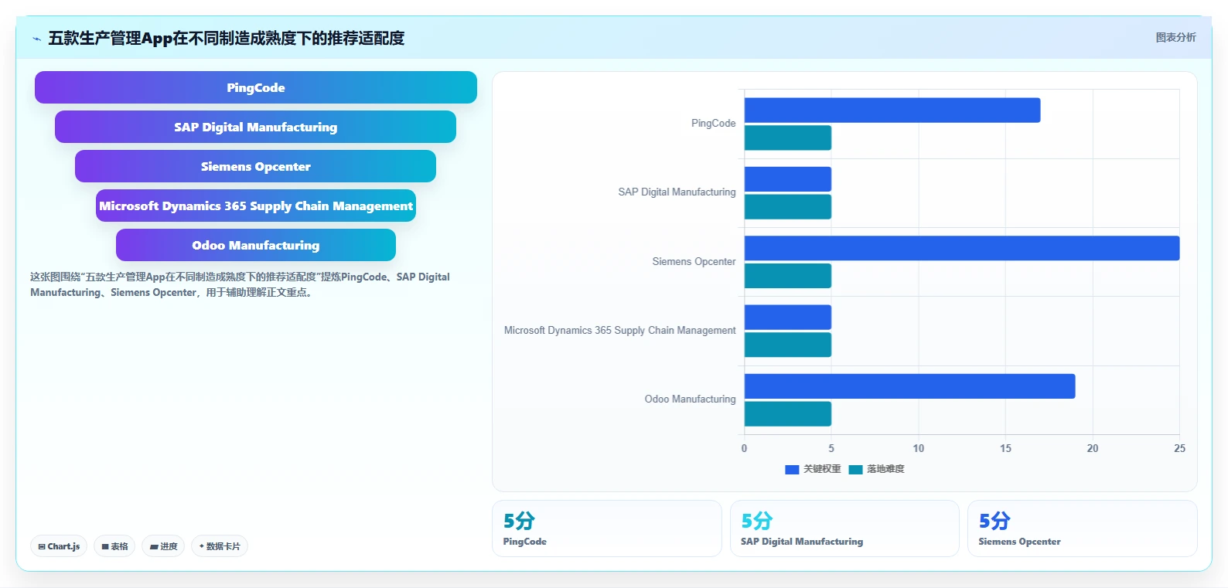Click the description paragraph under the funnel
Screen dimensions: 1228x588
point(240,284)
